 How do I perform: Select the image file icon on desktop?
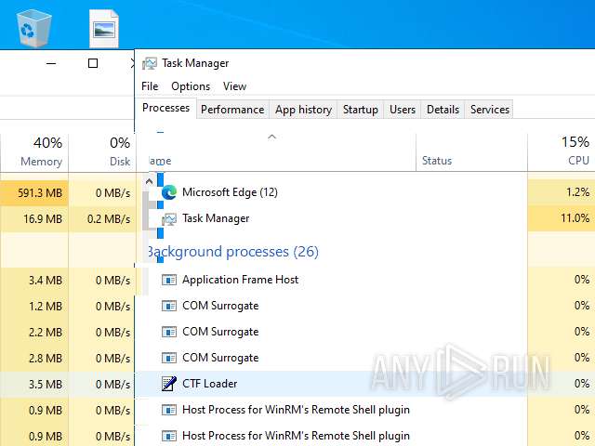tap(104, 29)
